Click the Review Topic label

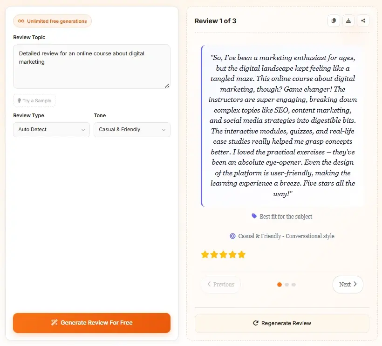[x=29, y=37]
